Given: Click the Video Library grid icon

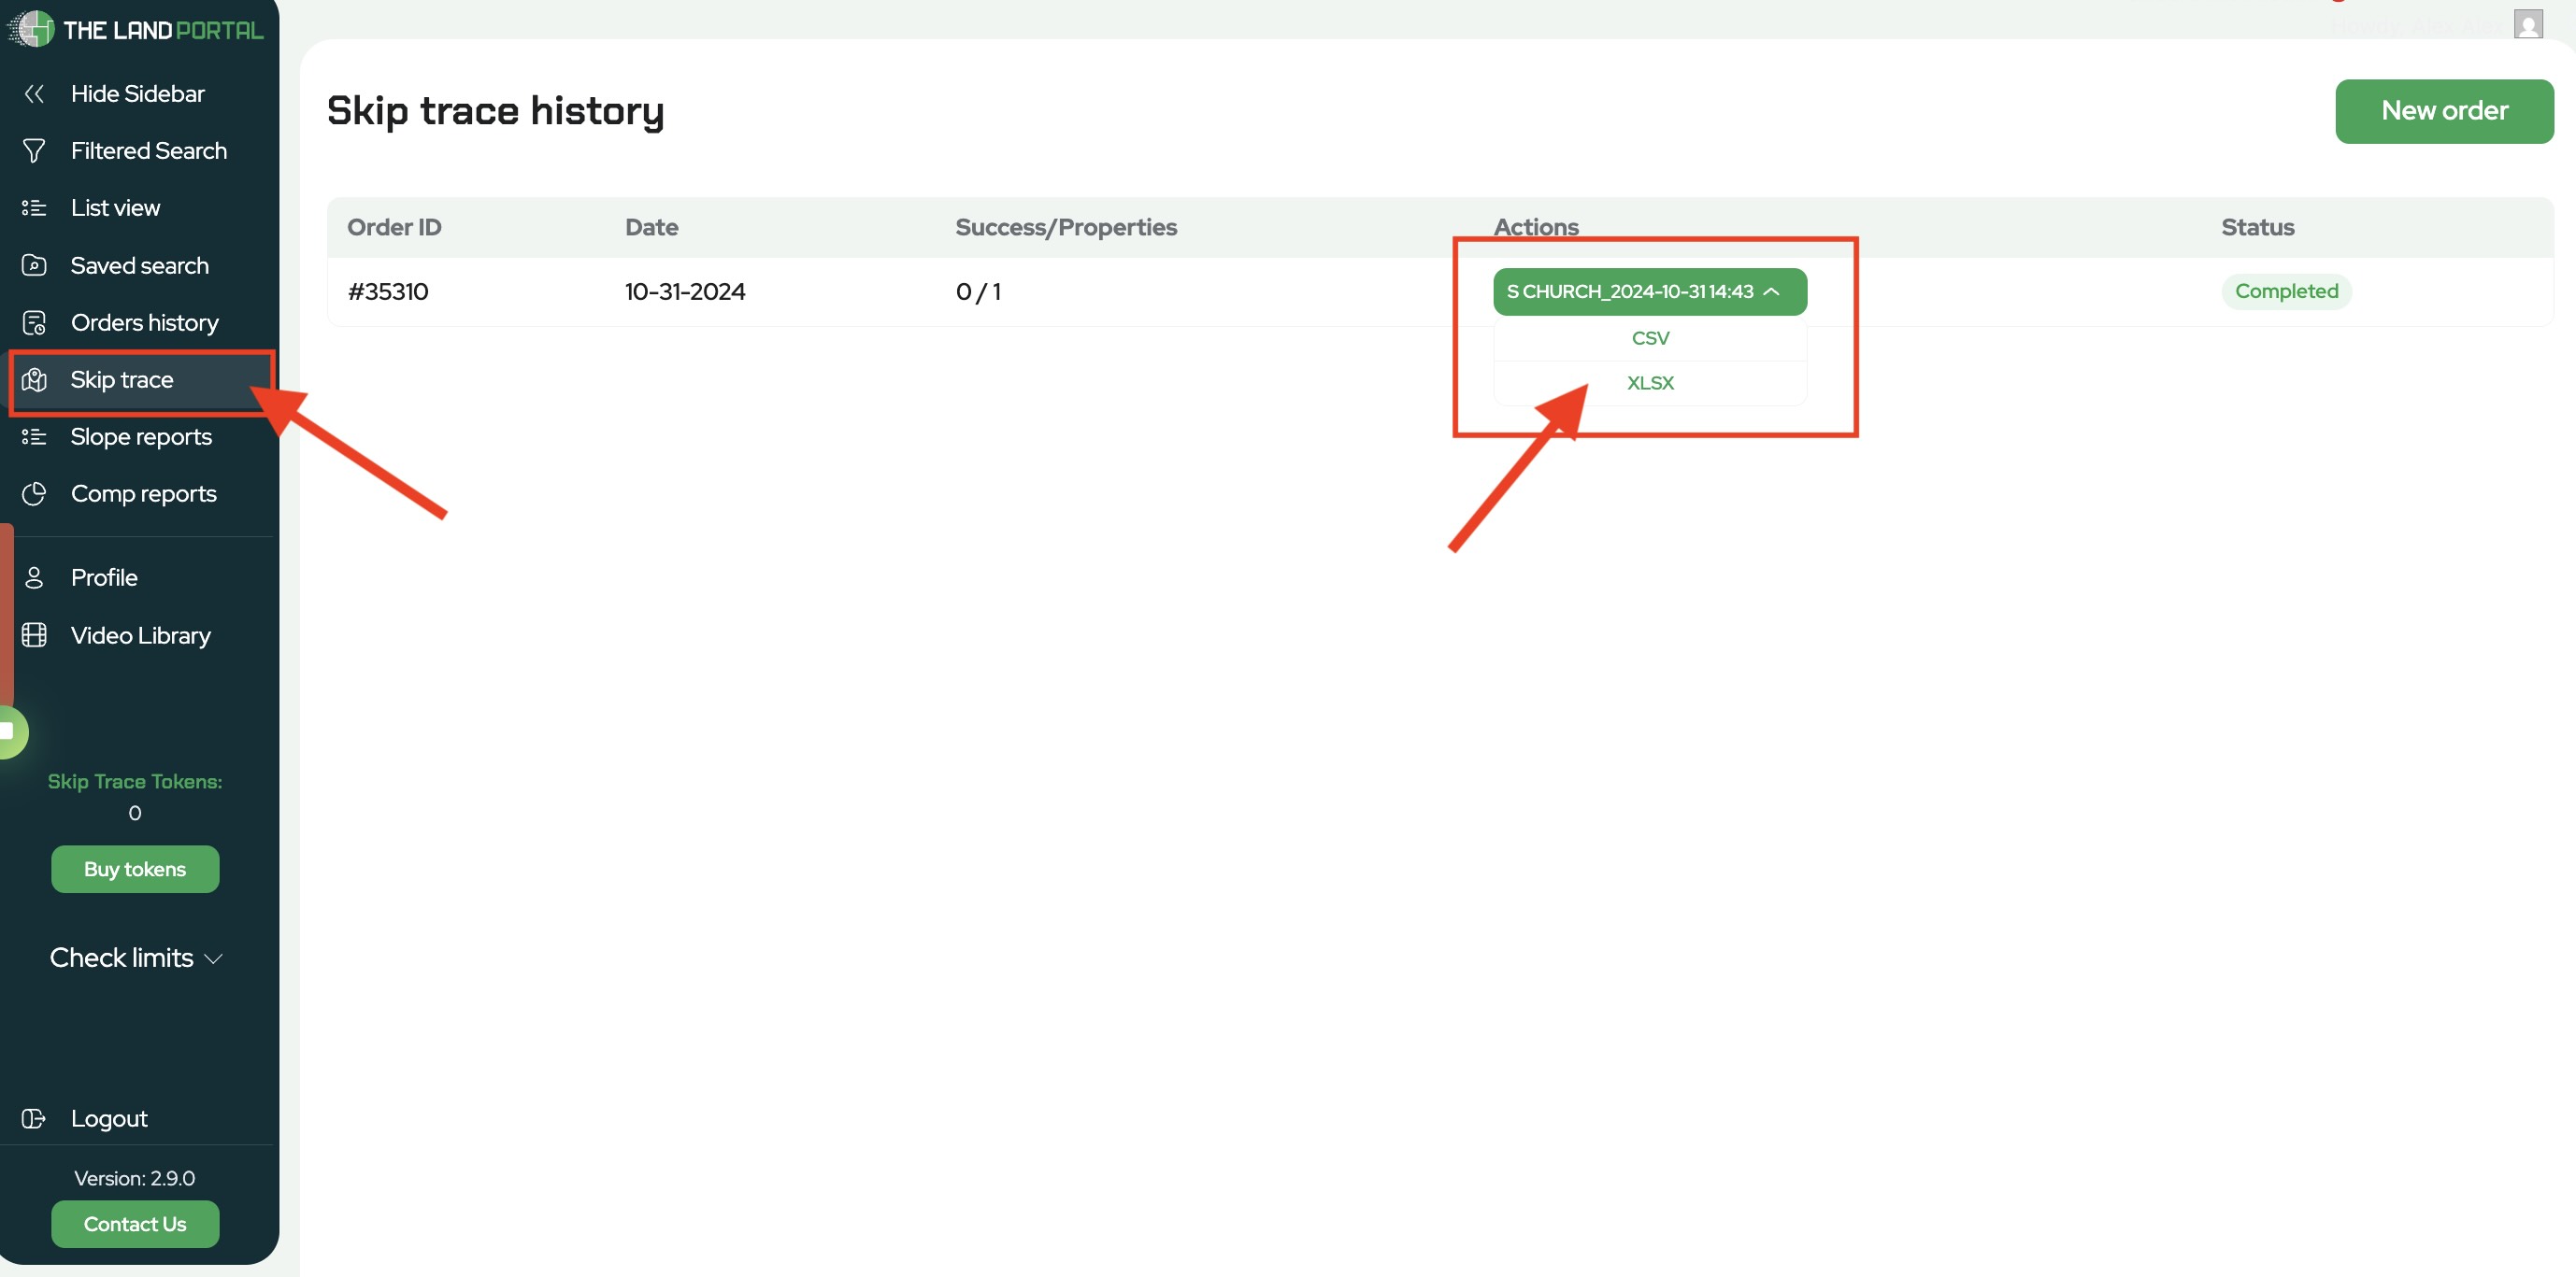Looking at the screenshot, I should pyautogui.click(x=34, y=635).
